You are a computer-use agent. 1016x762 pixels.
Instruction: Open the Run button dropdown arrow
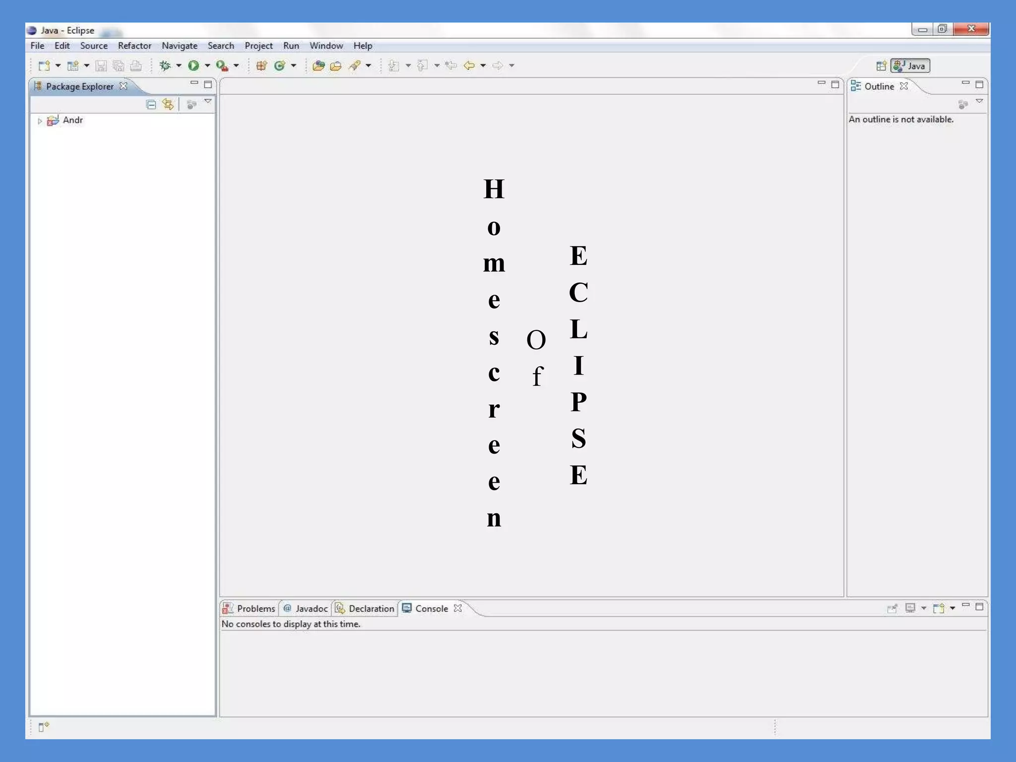point(207,65)
